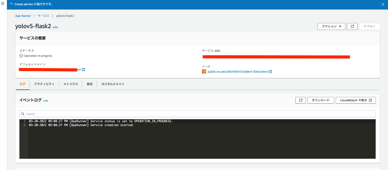Click the spinner icon in the progress banner
This screenshot has height=170, width=388.
click(11, 4)
